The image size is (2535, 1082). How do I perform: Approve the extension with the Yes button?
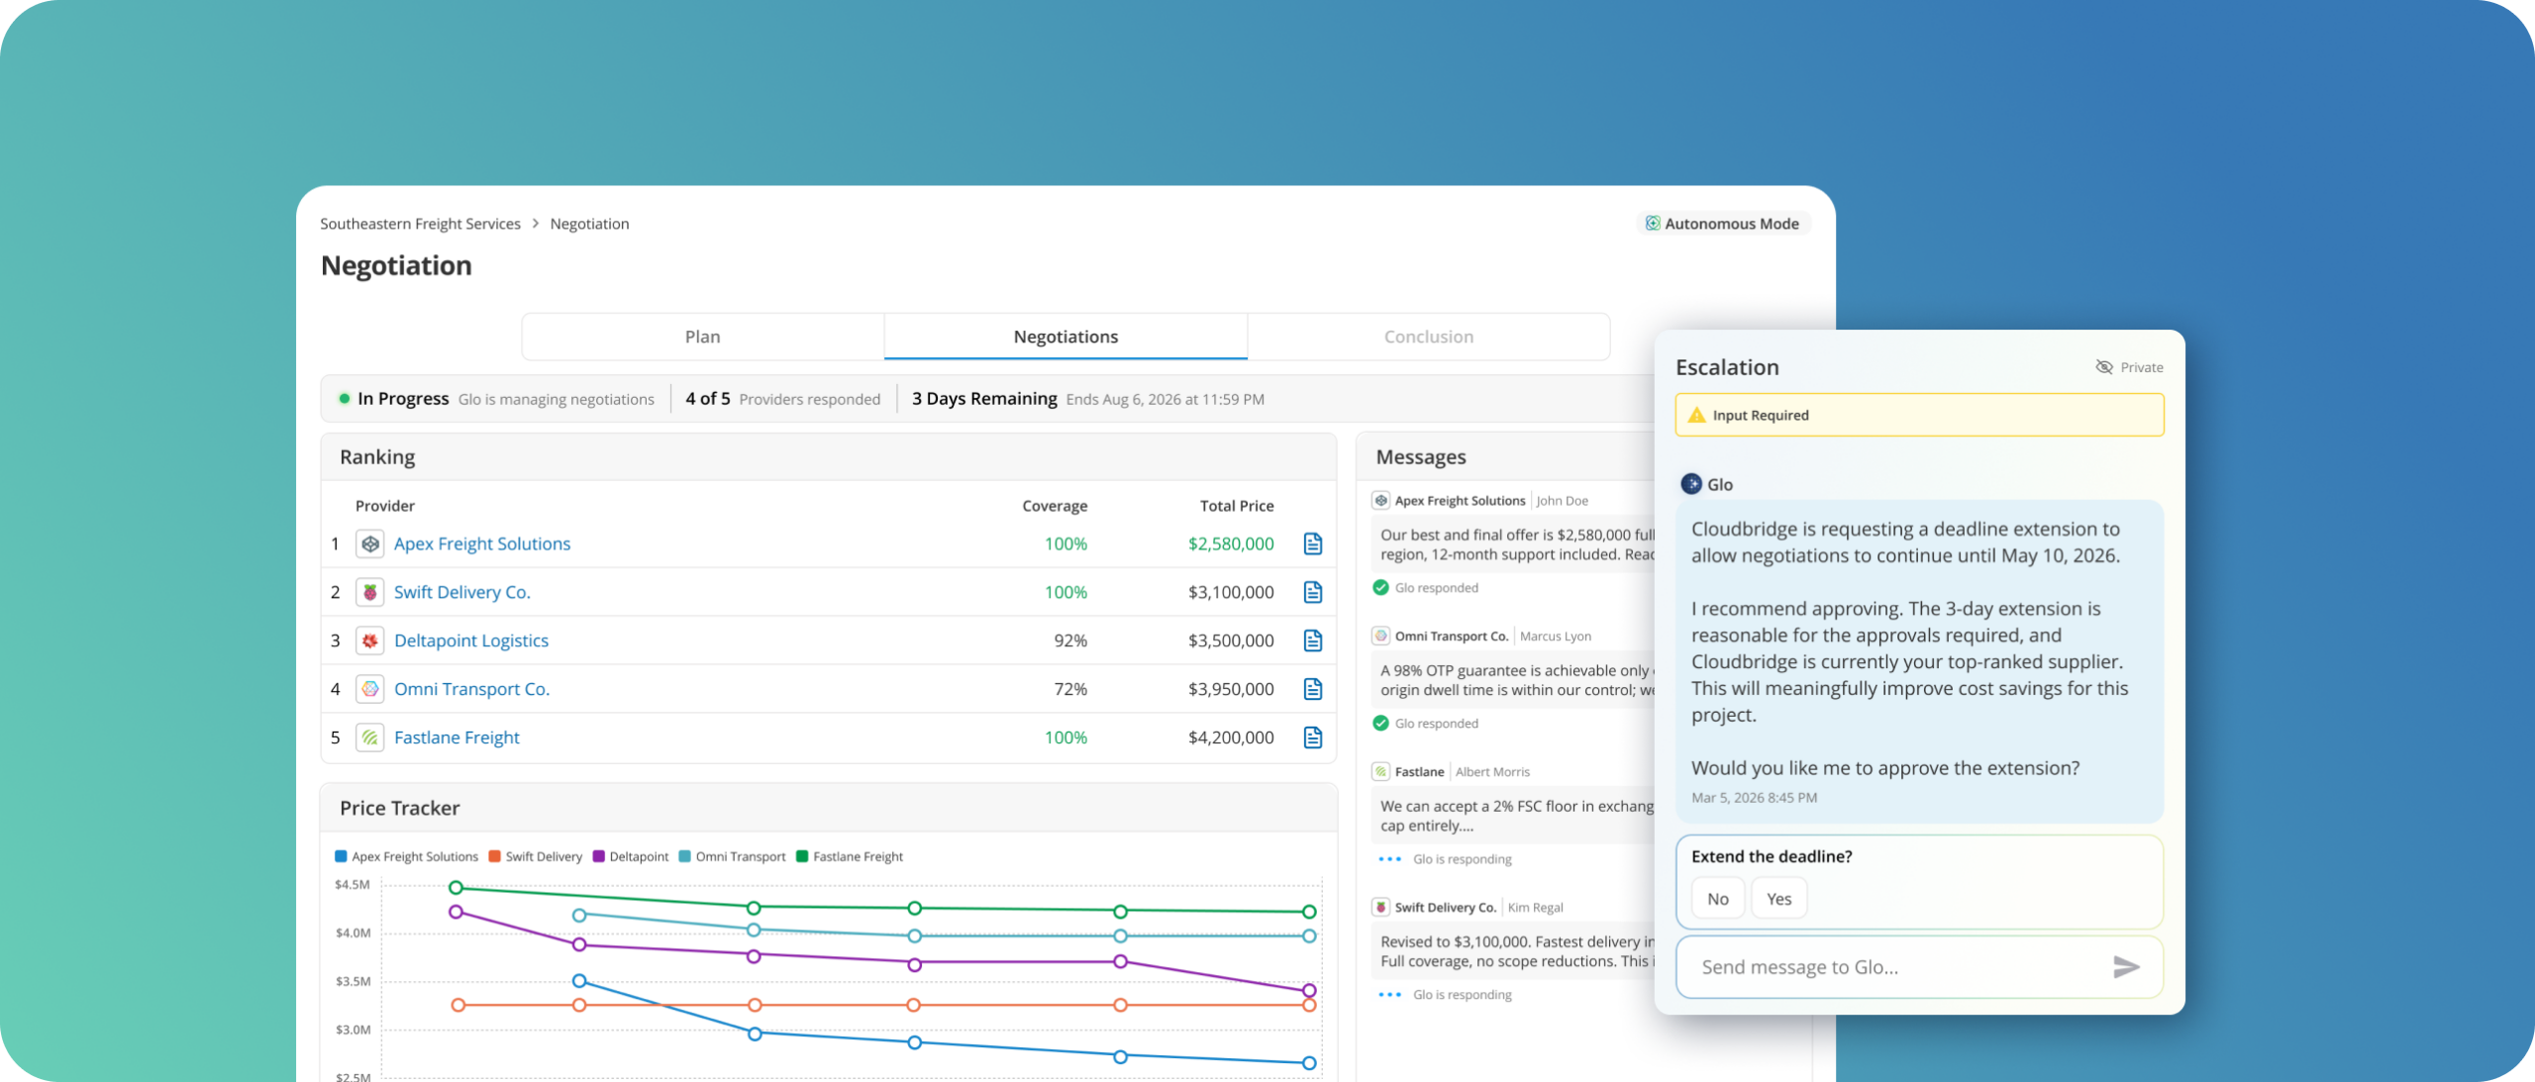[x=1779, y=899]
